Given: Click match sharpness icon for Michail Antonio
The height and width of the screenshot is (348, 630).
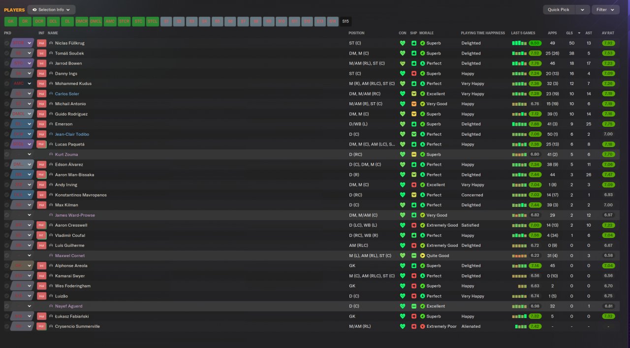Looking at the screenshot, I should (414, 104).
